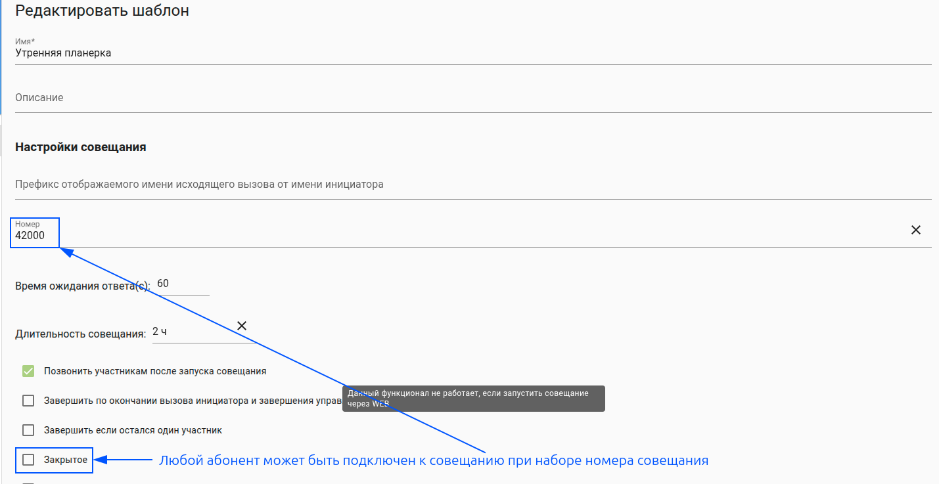Click the small Номер label above 42000
The height and width of the screenshot is (484, 939).
point(28,224)
